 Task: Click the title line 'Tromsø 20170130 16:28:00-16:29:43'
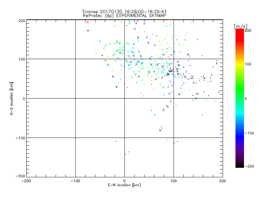pyautogui.click(x=124, y=11)
